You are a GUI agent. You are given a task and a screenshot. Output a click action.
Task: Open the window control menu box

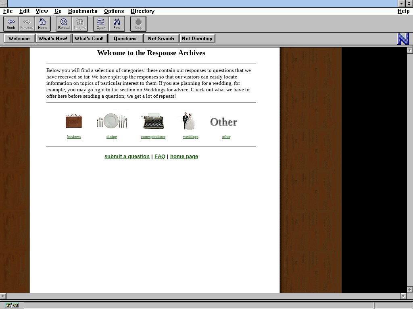(4, 4)
